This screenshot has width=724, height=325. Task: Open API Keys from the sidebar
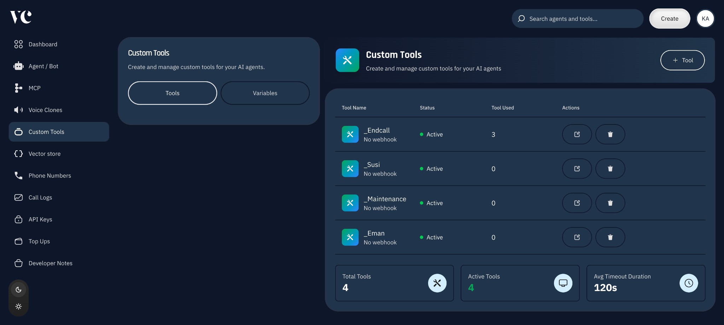click(x=40, y=219)
